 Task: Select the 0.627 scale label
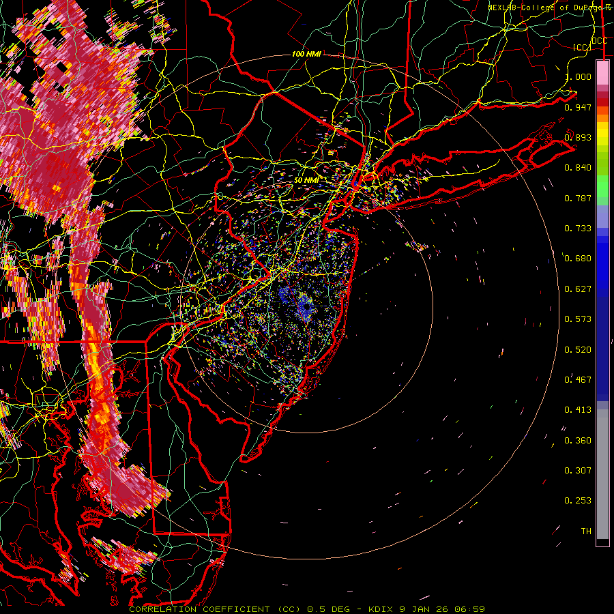click(578, 289)
